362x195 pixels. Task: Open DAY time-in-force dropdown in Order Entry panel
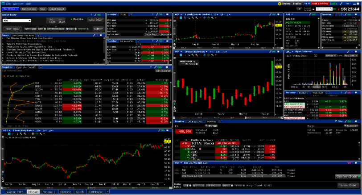[x=70, y=29]
